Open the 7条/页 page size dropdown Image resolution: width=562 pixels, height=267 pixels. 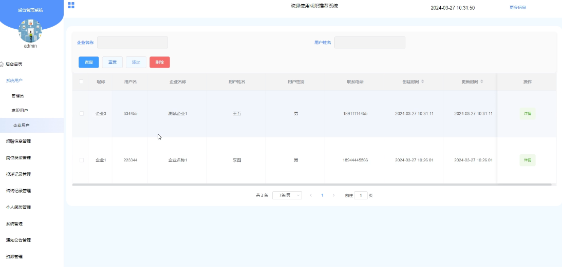pos(287,195)
